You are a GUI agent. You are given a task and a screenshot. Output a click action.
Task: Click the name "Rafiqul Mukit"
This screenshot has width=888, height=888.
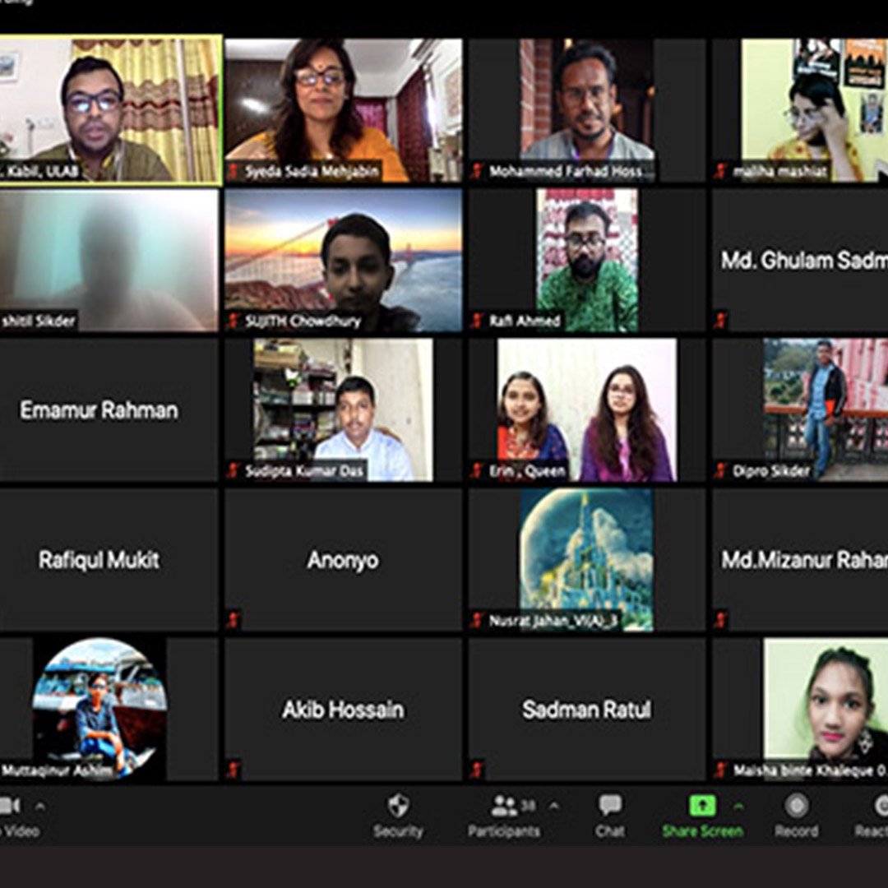point(99,560)
